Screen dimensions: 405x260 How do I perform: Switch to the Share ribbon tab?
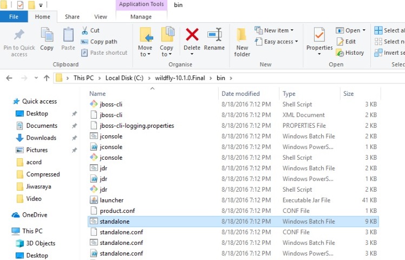click(x=72, y=17)
